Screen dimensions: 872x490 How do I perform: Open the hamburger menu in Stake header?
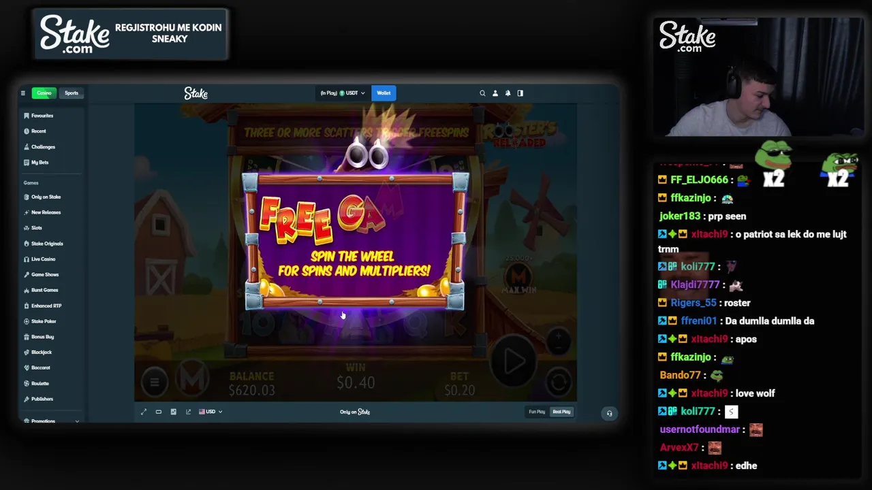point(22,93)
